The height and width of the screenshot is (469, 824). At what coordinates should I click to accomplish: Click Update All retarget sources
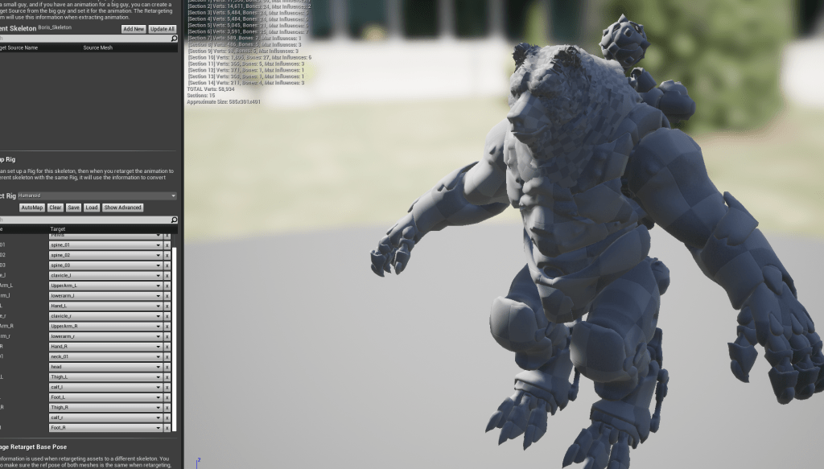click(x=163, y=29)
